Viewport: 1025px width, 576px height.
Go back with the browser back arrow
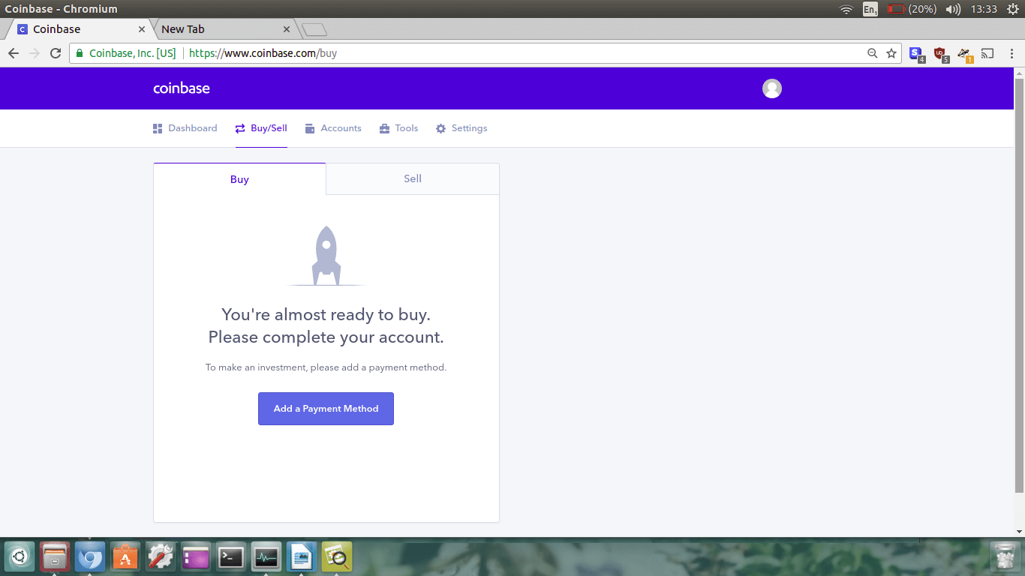(x=13, y=53)
